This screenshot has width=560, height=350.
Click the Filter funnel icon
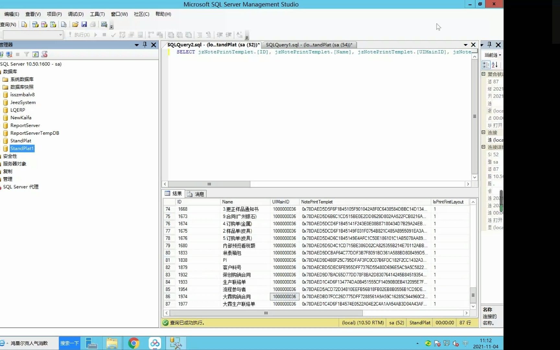[27, 54]
